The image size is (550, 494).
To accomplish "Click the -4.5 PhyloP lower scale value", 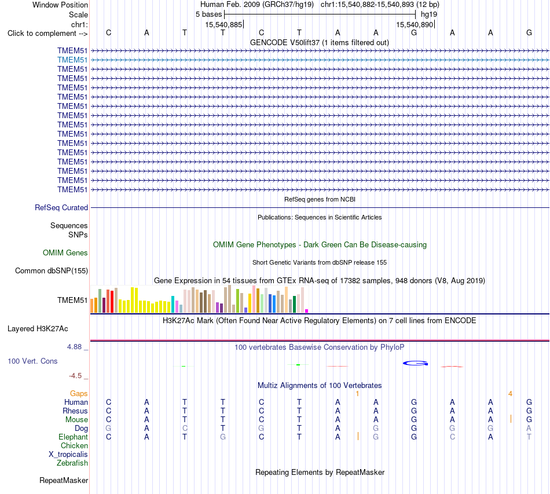I will [x=75, y=376].
